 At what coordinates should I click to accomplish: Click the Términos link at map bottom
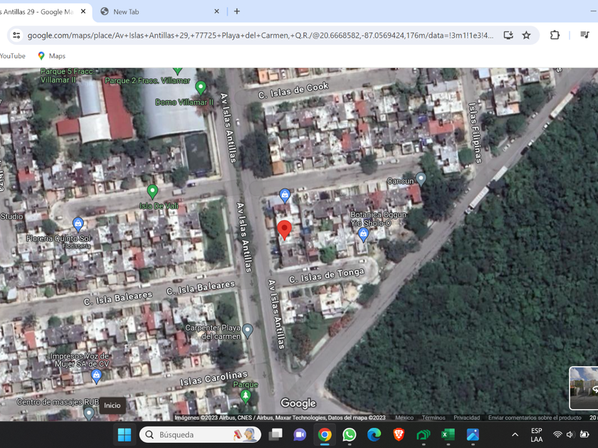click(433, 417)
